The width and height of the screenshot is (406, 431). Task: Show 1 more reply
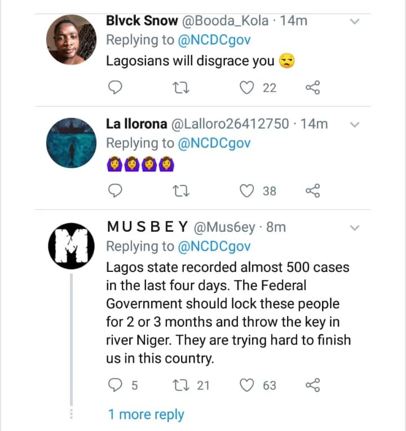tap(146, 415)
